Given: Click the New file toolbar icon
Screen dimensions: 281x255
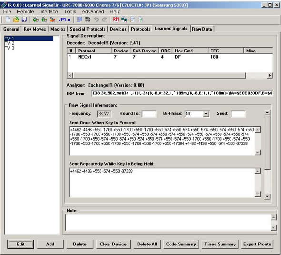Looking at the screenshot, I should click(x=8, y=20).
